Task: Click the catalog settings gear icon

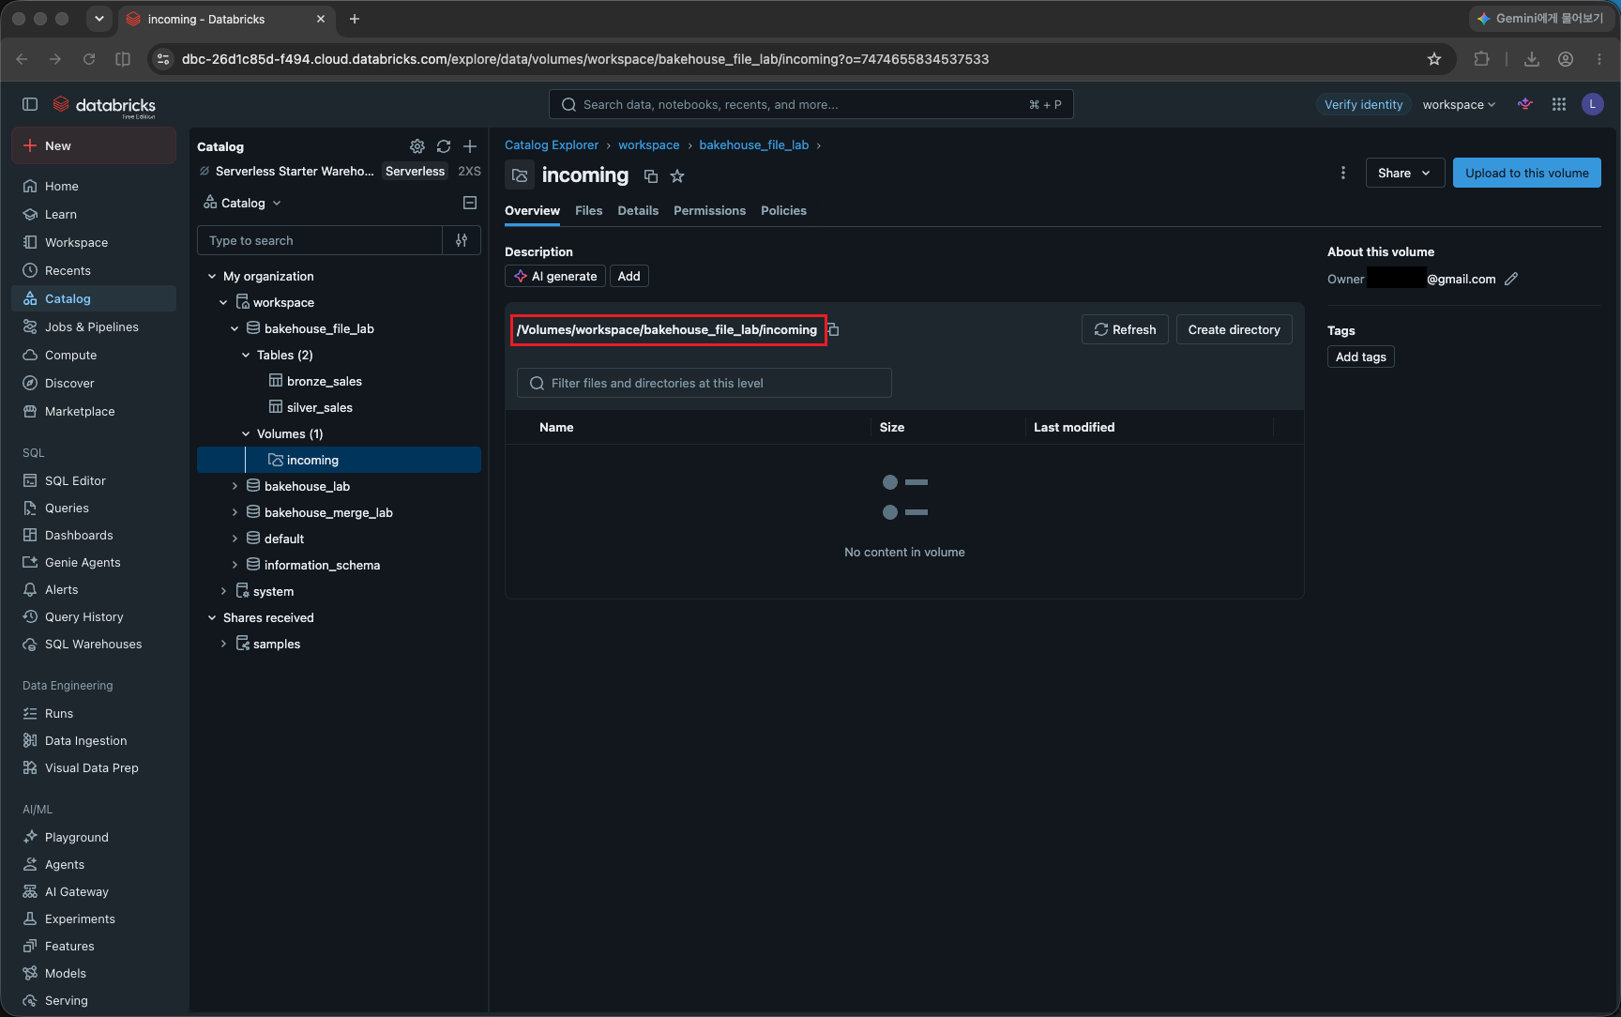Action: [417, 146]
